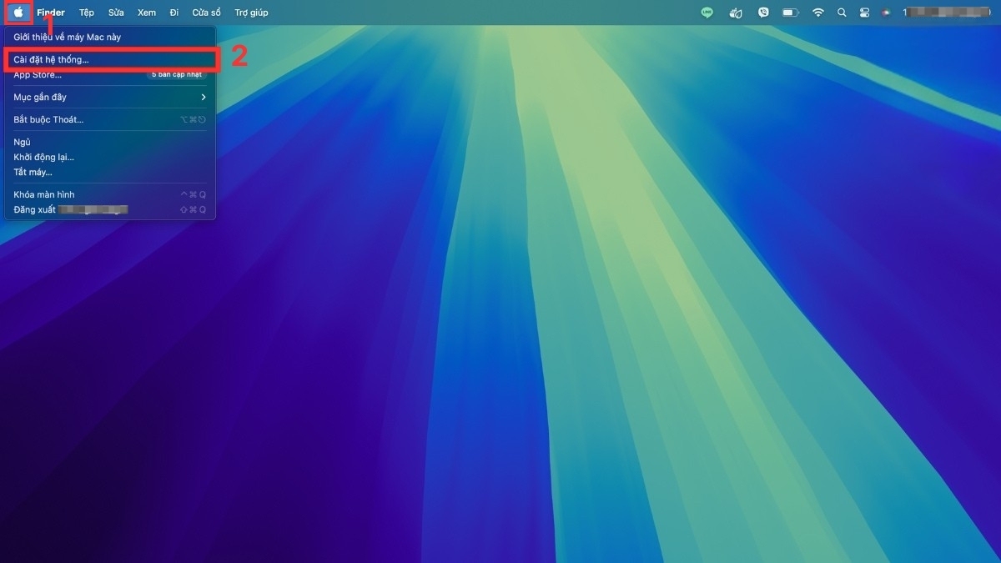
Task: Open the LINE menu bar icon
Action: click(707, 13)
